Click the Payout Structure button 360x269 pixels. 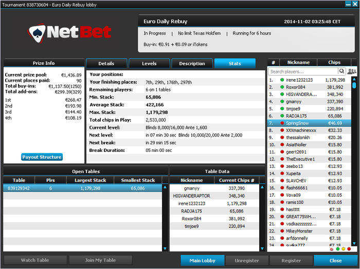[42, 157]
